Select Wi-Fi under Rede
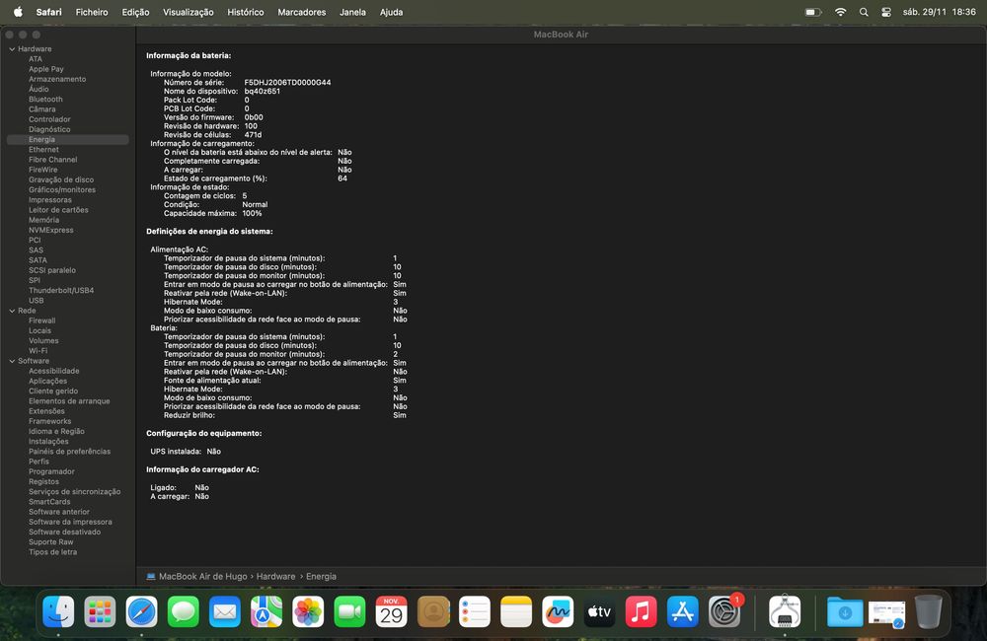Screen dimensions: 987x641 click(38, 351)
